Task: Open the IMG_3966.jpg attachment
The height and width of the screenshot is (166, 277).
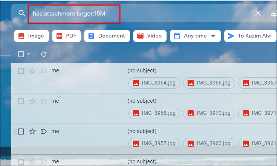Action: [x=209, y=83]
